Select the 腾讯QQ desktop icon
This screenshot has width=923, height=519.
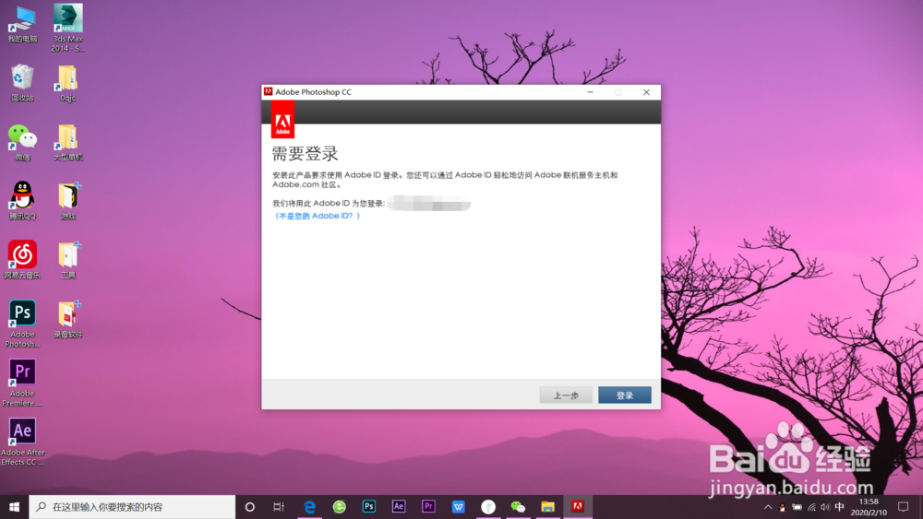[x=22, y=201]
